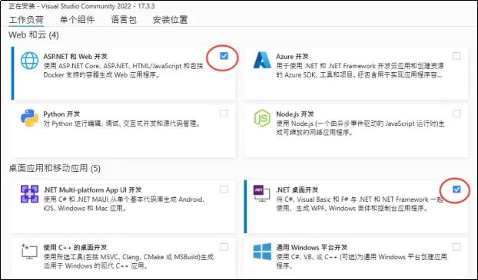Tick the Node.js development checkbox

[456, 114]
